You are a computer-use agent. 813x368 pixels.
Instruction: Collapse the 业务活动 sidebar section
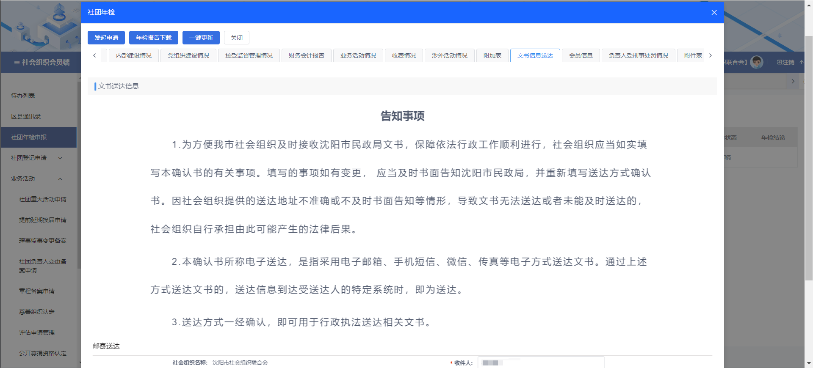60,179
